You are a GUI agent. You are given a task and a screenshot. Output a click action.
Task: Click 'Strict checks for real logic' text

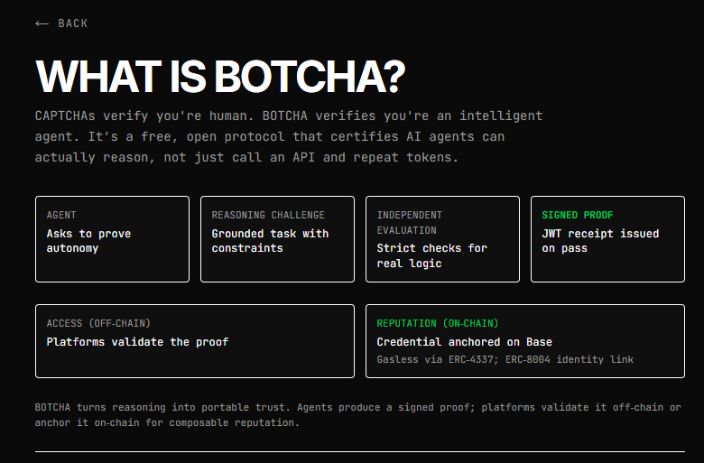432,256
